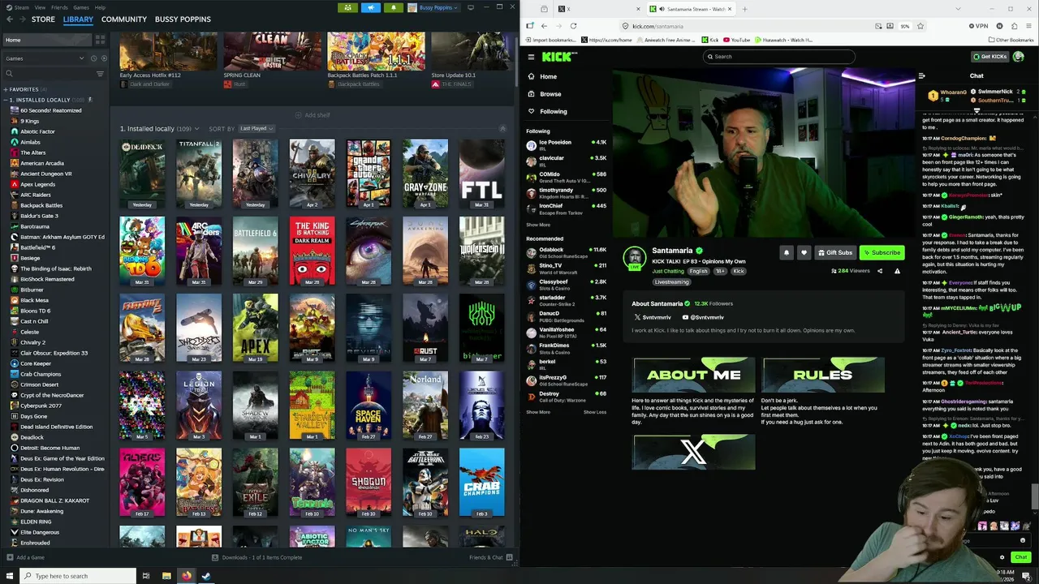Click the ready-to-play filter icon in Steam
Viewport: 1039px width, 584px height.
(x=104, y=58)
